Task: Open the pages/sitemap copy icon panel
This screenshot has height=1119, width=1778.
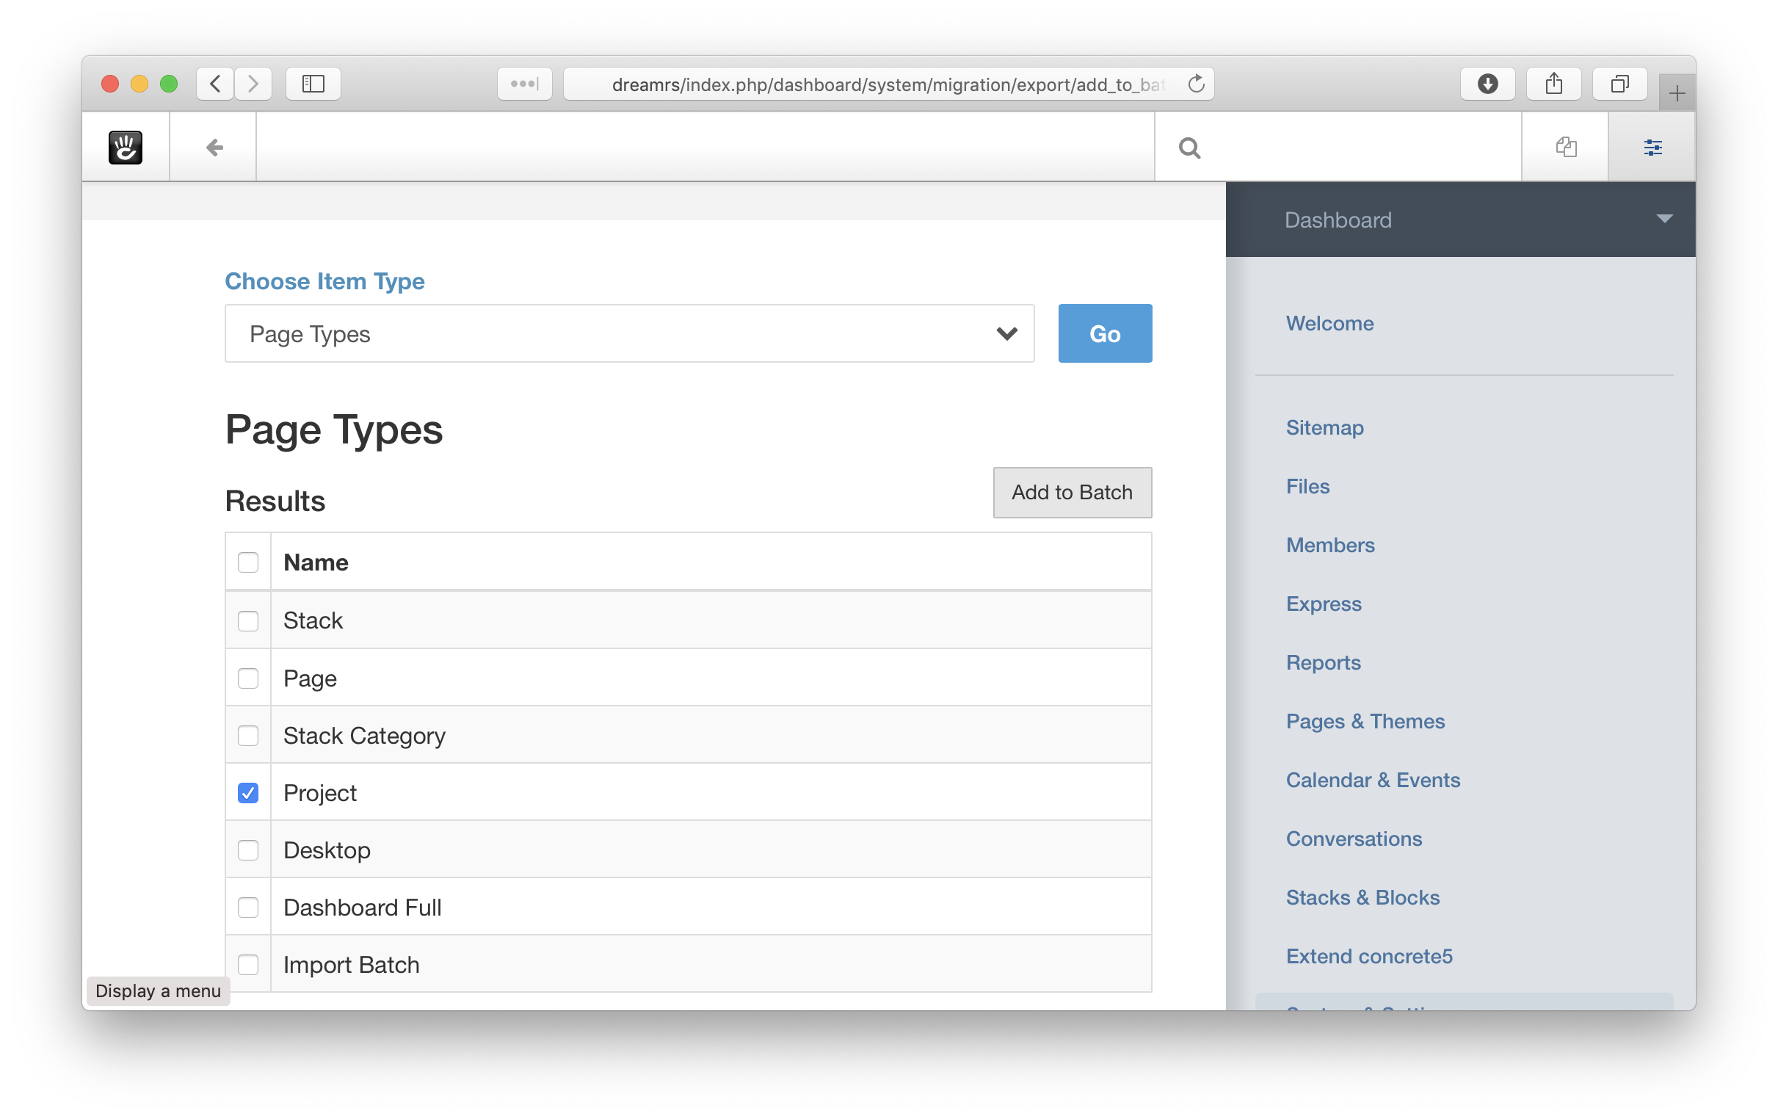Action: [1565, 147]
